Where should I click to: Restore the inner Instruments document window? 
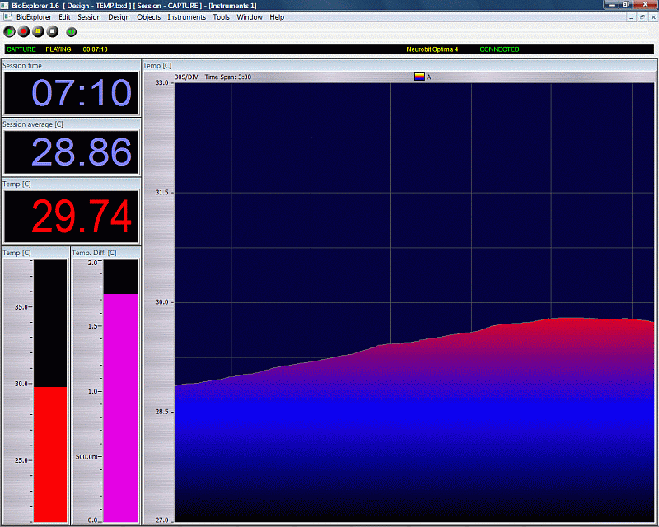pyautogui.click(x=643, y=17)
